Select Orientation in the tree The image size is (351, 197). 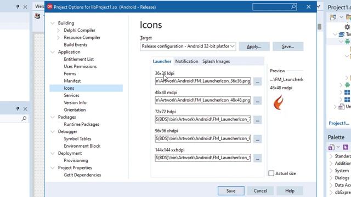tap(75, 110)
